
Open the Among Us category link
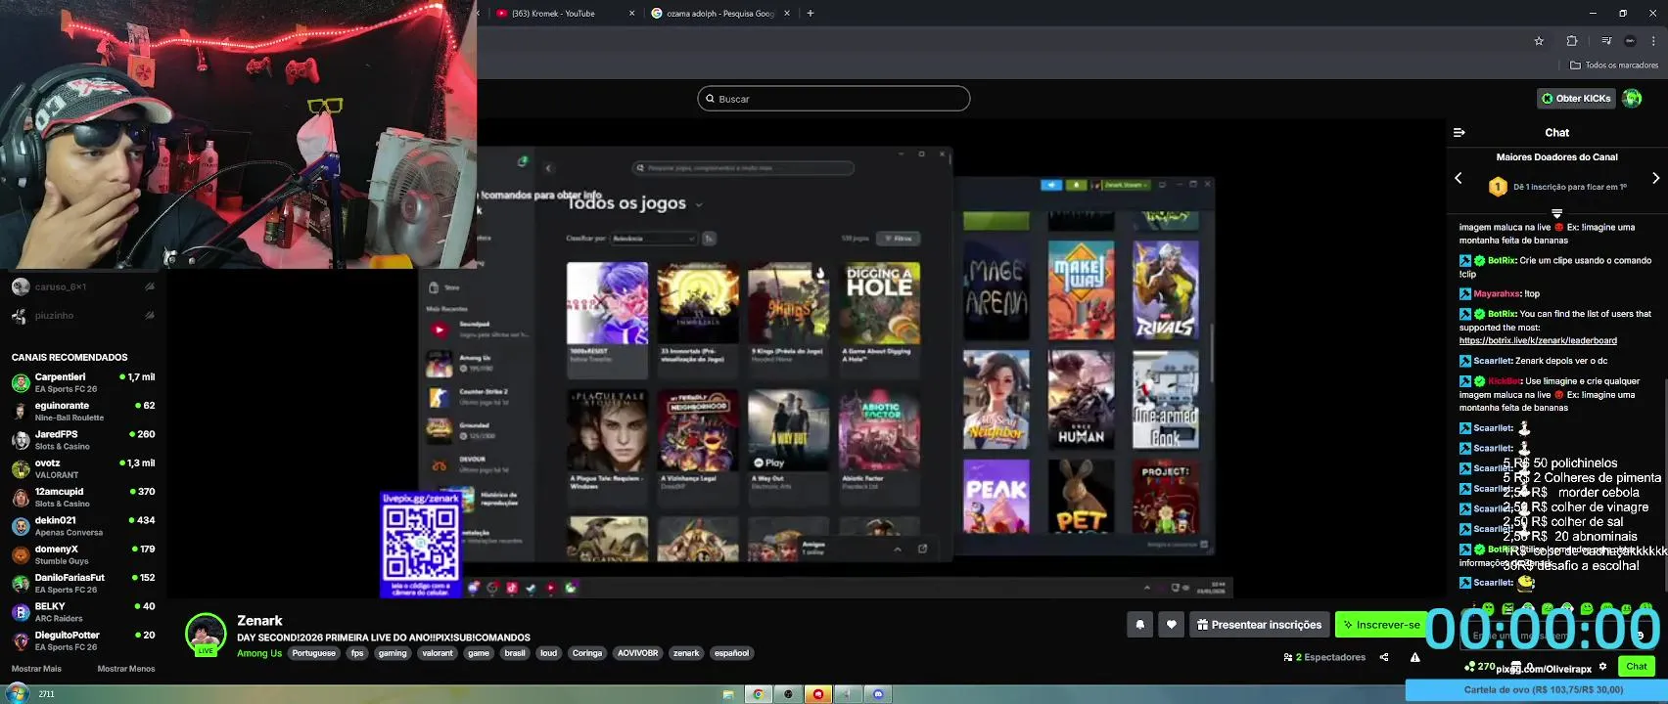[259, 653]
